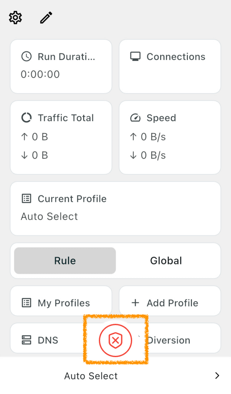Image resolution: width=231 pixels, height=394 pixels.
Task: Open settings via the gear icon
Action: pos(15,18)
